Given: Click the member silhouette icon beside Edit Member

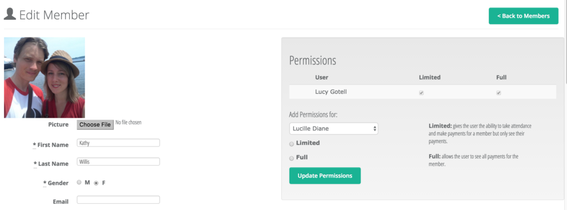Looking at the screenshot, I should point(10,14).
